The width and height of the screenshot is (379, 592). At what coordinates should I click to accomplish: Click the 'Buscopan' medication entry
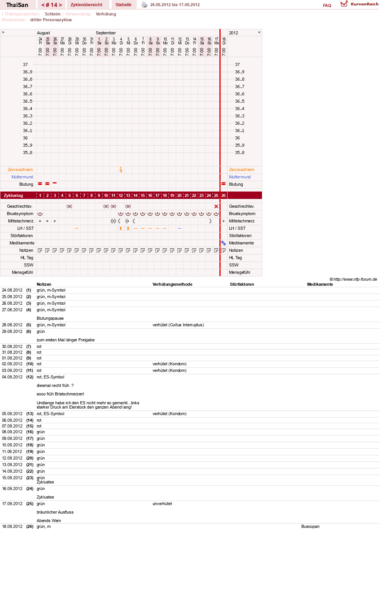tap(310, 526)
